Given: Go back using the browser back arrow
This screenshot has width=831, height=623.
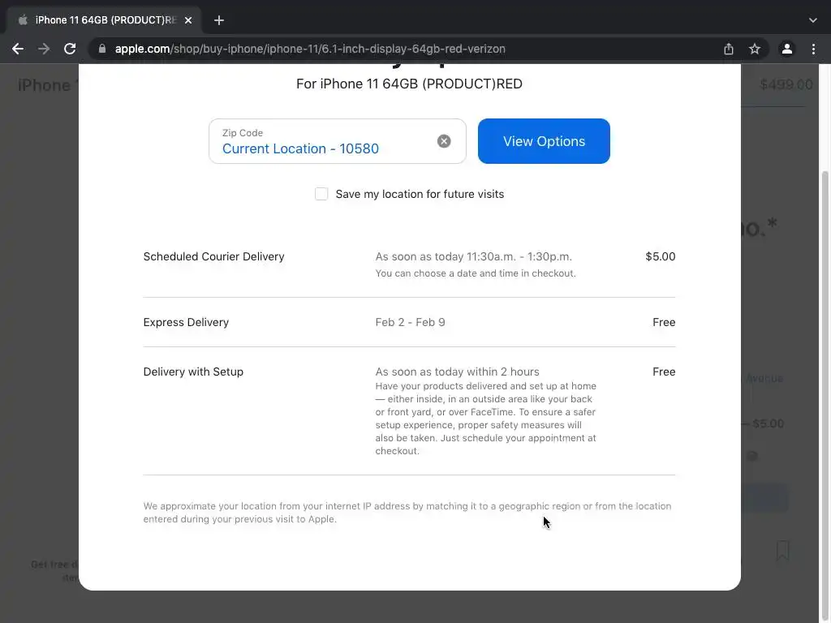Looking at the screenshot, I should (x=18, y=49).
